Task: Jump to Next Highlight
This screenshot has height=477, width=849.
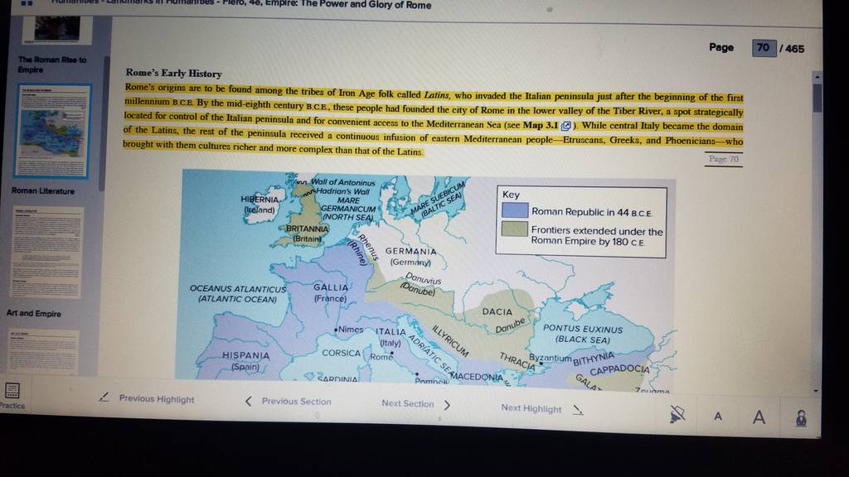Action: [531, 408]
